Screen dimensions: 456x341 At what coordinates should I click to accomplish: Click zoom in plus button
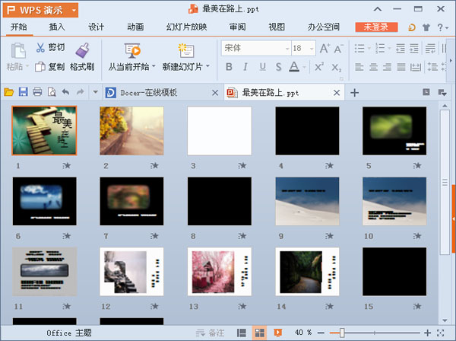tap(427, 333)
